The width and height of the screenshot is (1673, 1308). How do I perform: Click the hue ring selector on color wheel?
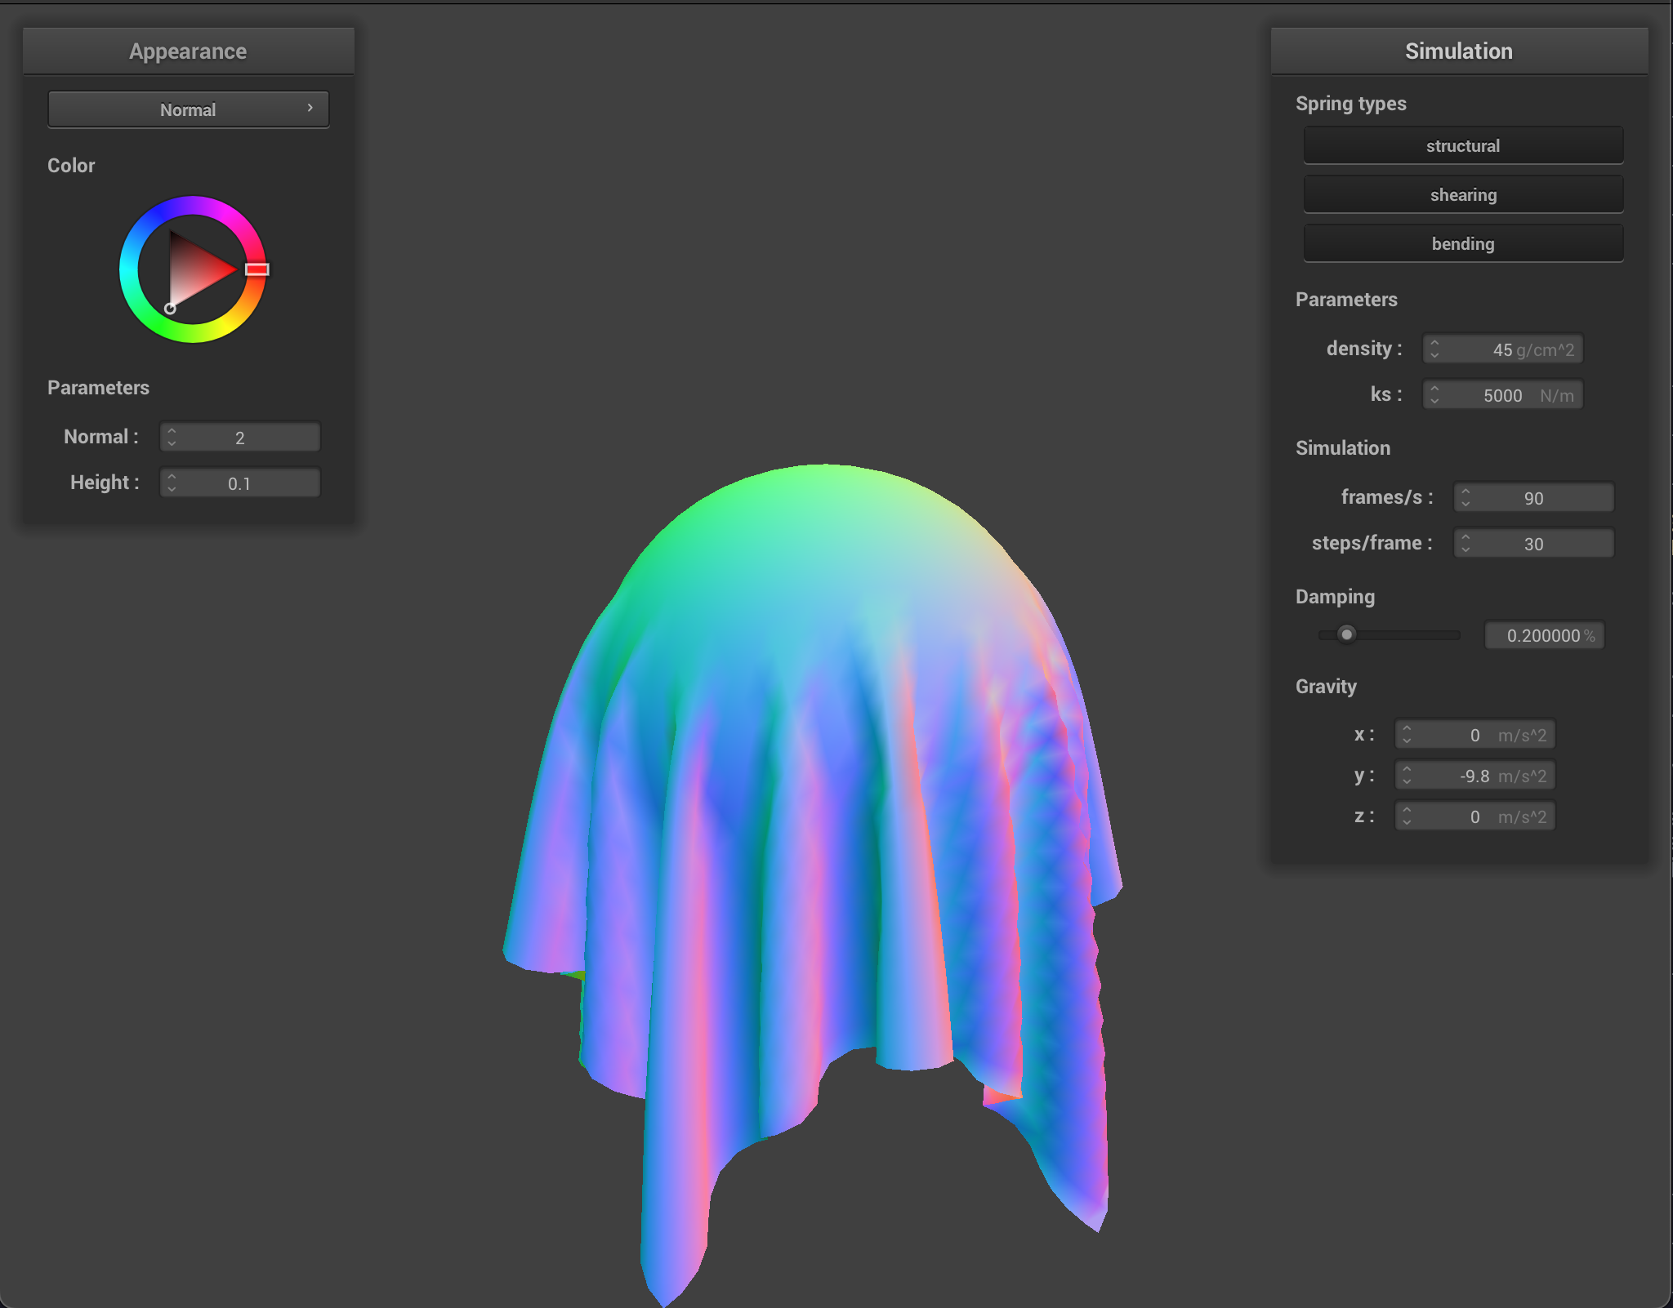point(257,269)
